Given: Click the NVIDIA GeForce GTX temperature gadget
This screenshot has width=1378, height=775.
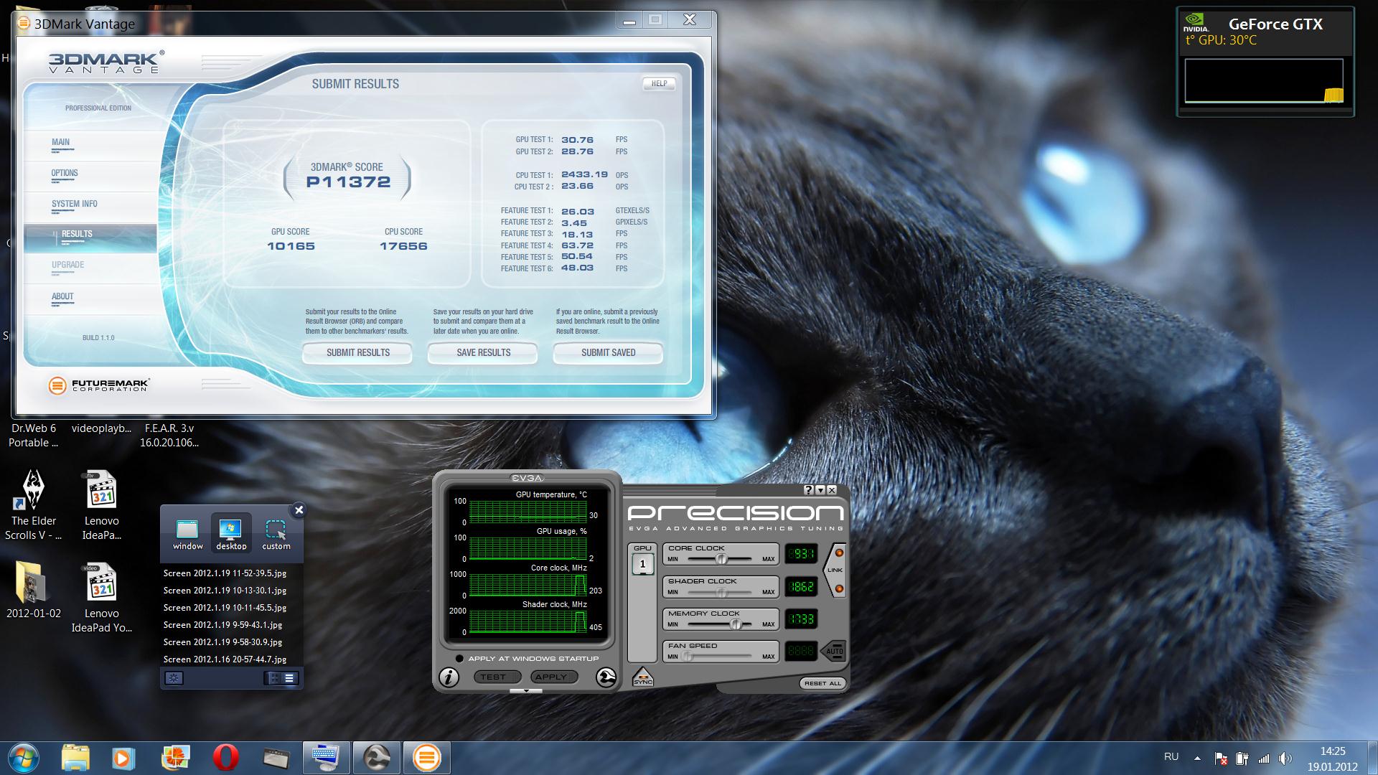Looking at the screenshot, I should (x=1265, y=62).
